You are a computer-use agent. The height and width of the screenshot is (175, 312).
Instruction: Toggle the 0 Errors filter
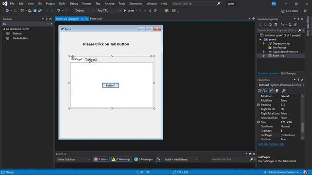point(101,159)
